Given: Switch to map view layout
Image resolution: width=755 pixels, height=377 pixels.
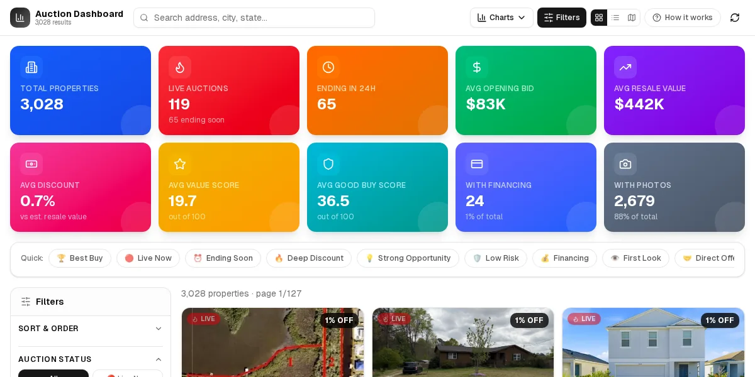Looking at the screenshot, I should click(x=632, y=18).
